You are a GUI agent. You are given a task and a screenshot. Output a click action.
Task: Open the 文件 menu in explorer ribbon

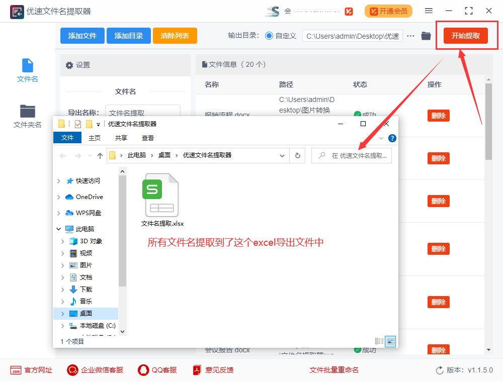67,137
